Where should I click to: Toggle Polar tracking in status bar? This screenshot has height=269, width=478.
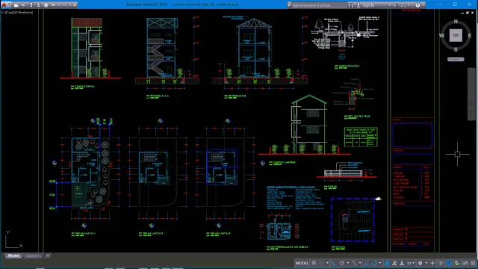(341, 263)
